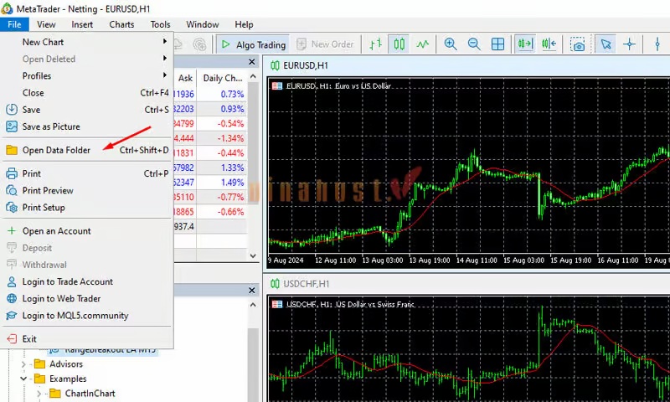Expand the ChartInChart folder
Viewport: 670px width, 402px height.
[39, 394]
